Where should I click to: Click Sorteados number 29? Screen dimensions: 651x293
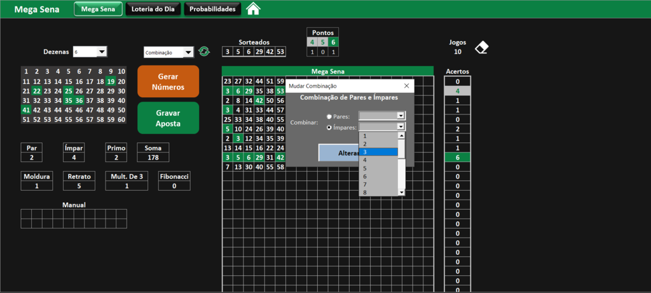259,52
